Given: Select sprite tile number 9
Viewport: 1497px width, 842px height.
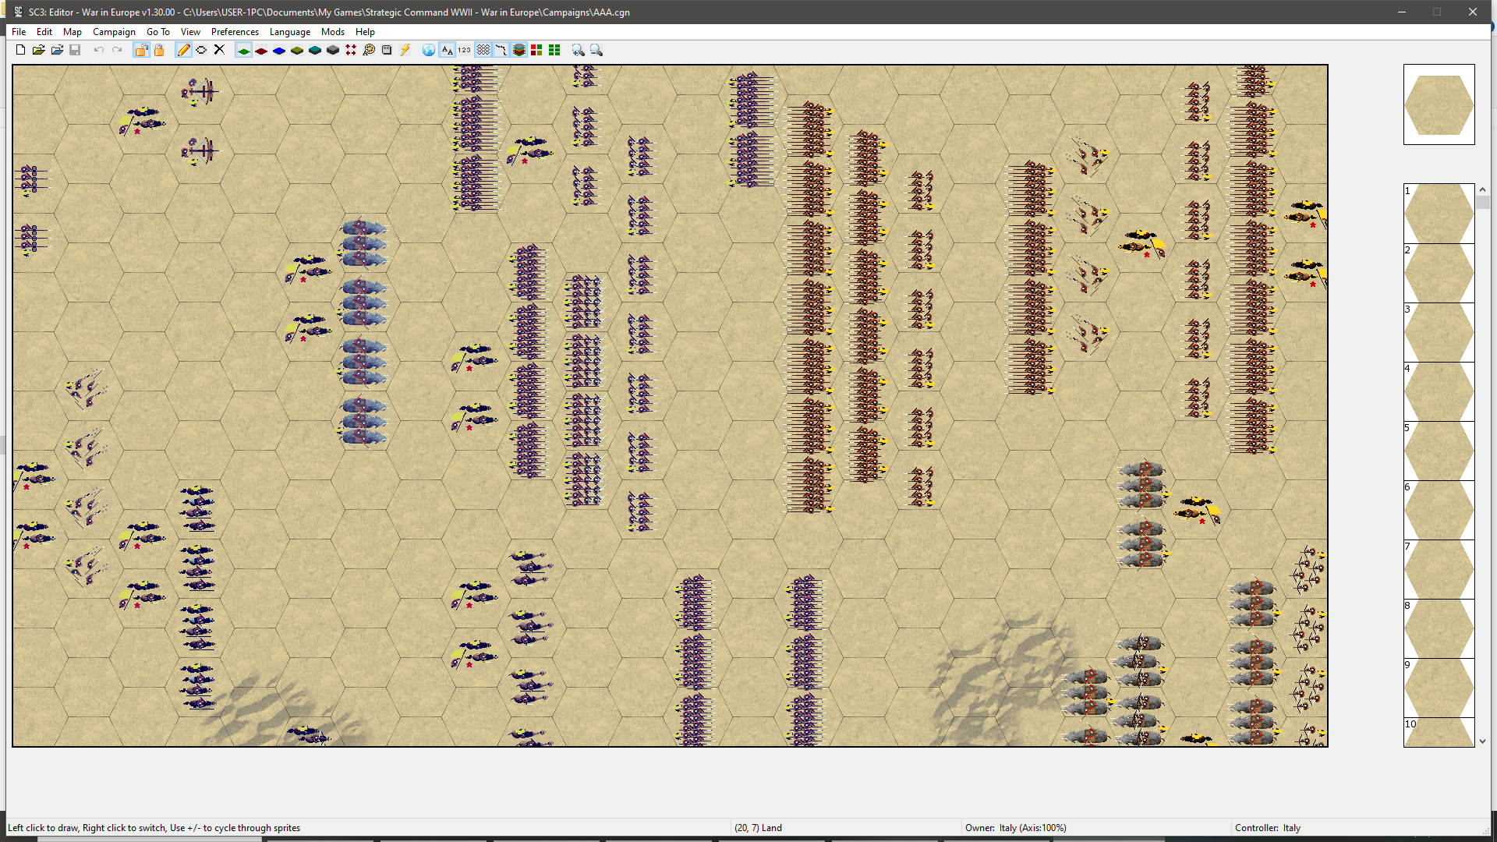Looking at the screenshot, I should click(x=1439, y=688).
